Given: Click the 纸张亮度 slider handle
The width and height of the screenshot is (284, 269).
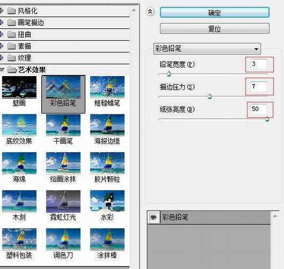Looking at the screenshot, I should point(267,120).
